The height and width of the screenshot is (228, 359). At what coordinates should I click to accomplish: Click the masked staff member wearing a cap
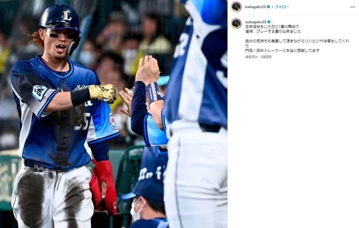pos(146,202)
